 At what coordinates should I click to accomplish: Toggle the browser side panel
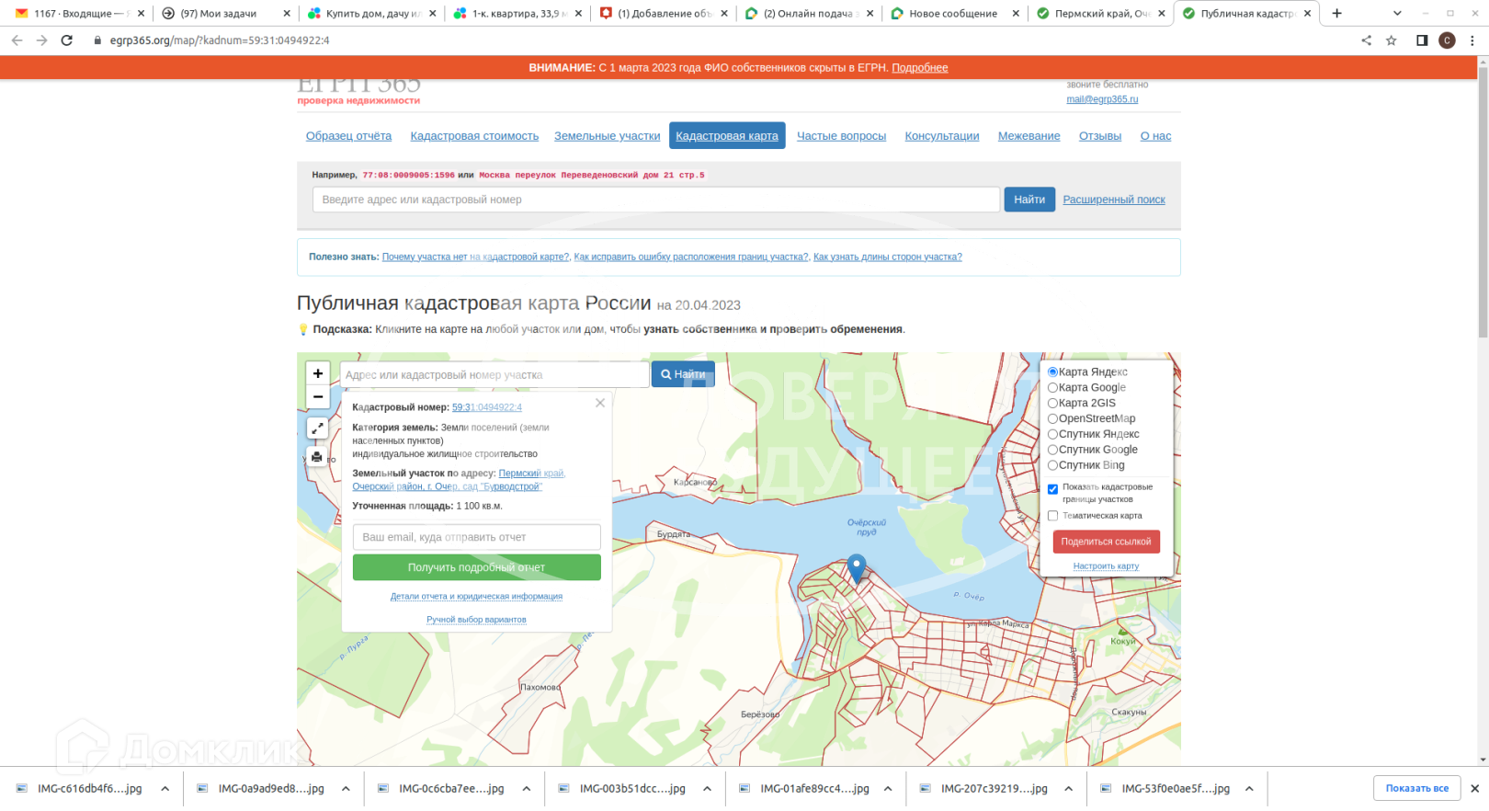[x=1422, y=40]
